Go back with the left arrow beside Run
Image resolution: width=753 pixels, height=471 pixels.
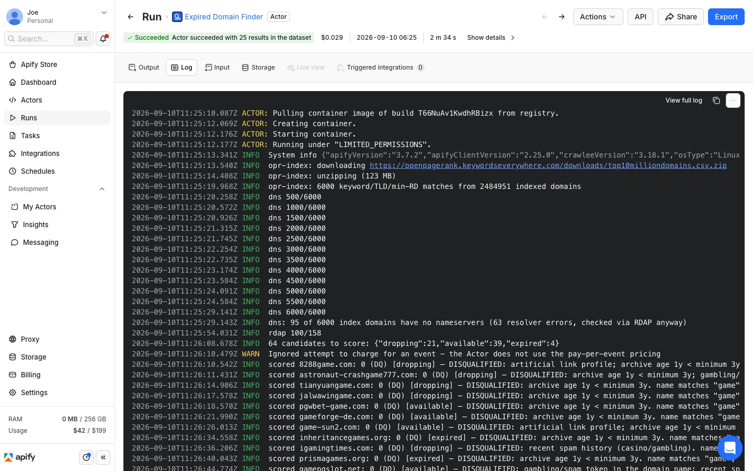131,17
